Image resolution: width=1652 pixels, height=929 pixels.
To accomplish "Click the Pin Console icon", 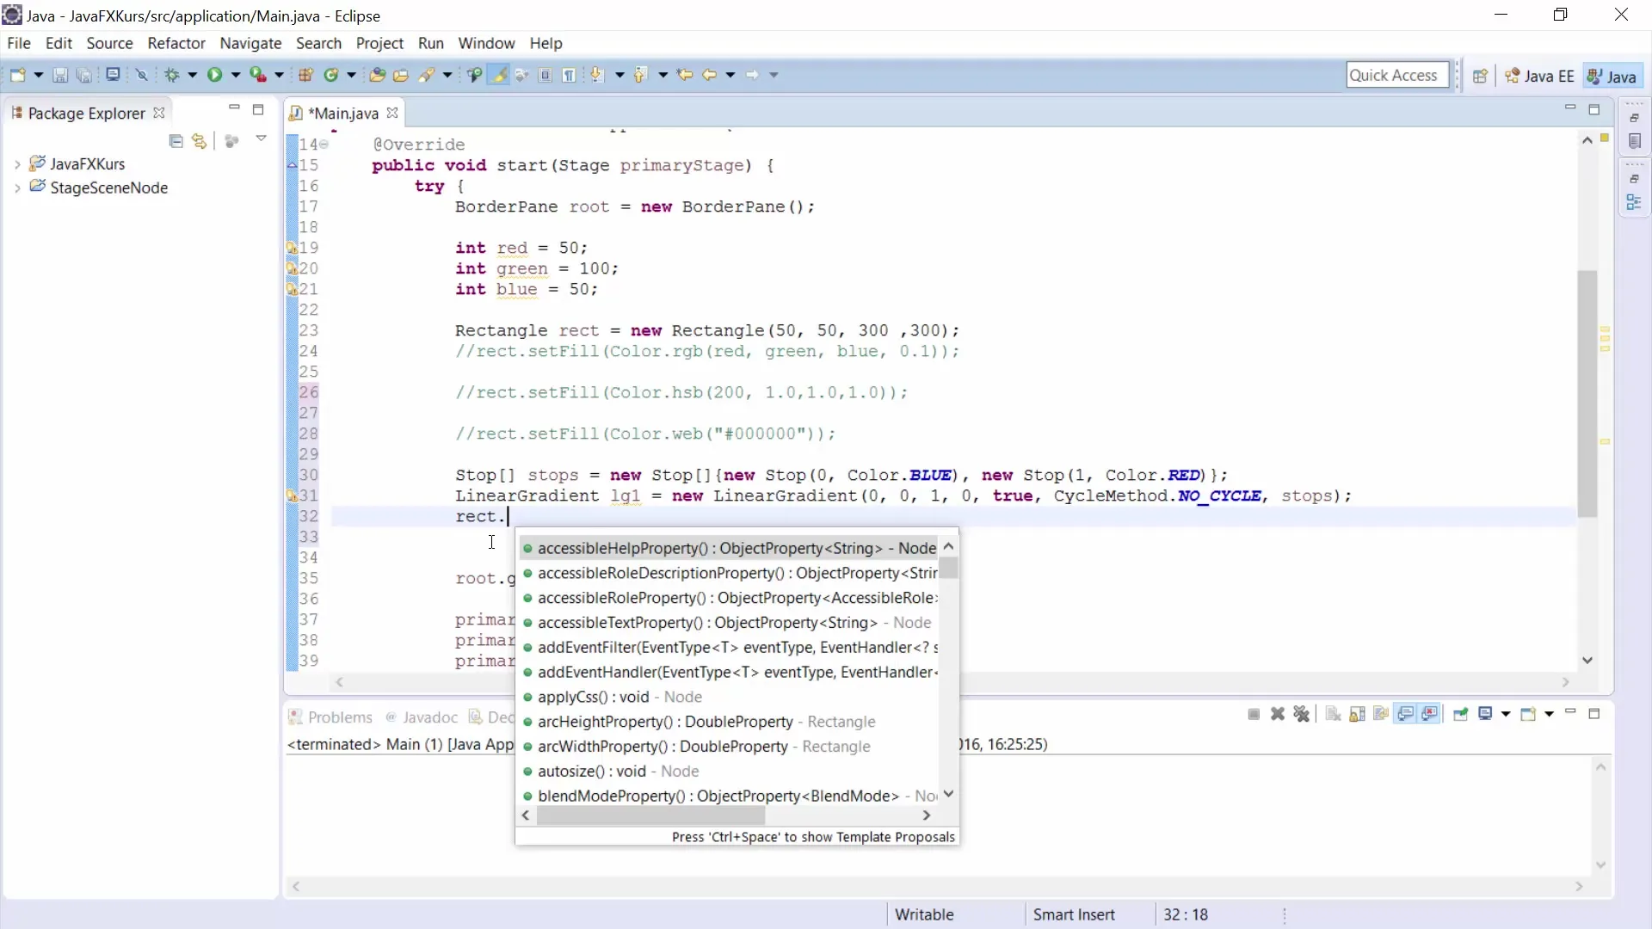I will pyautogui.click(x=1460, y=714).
